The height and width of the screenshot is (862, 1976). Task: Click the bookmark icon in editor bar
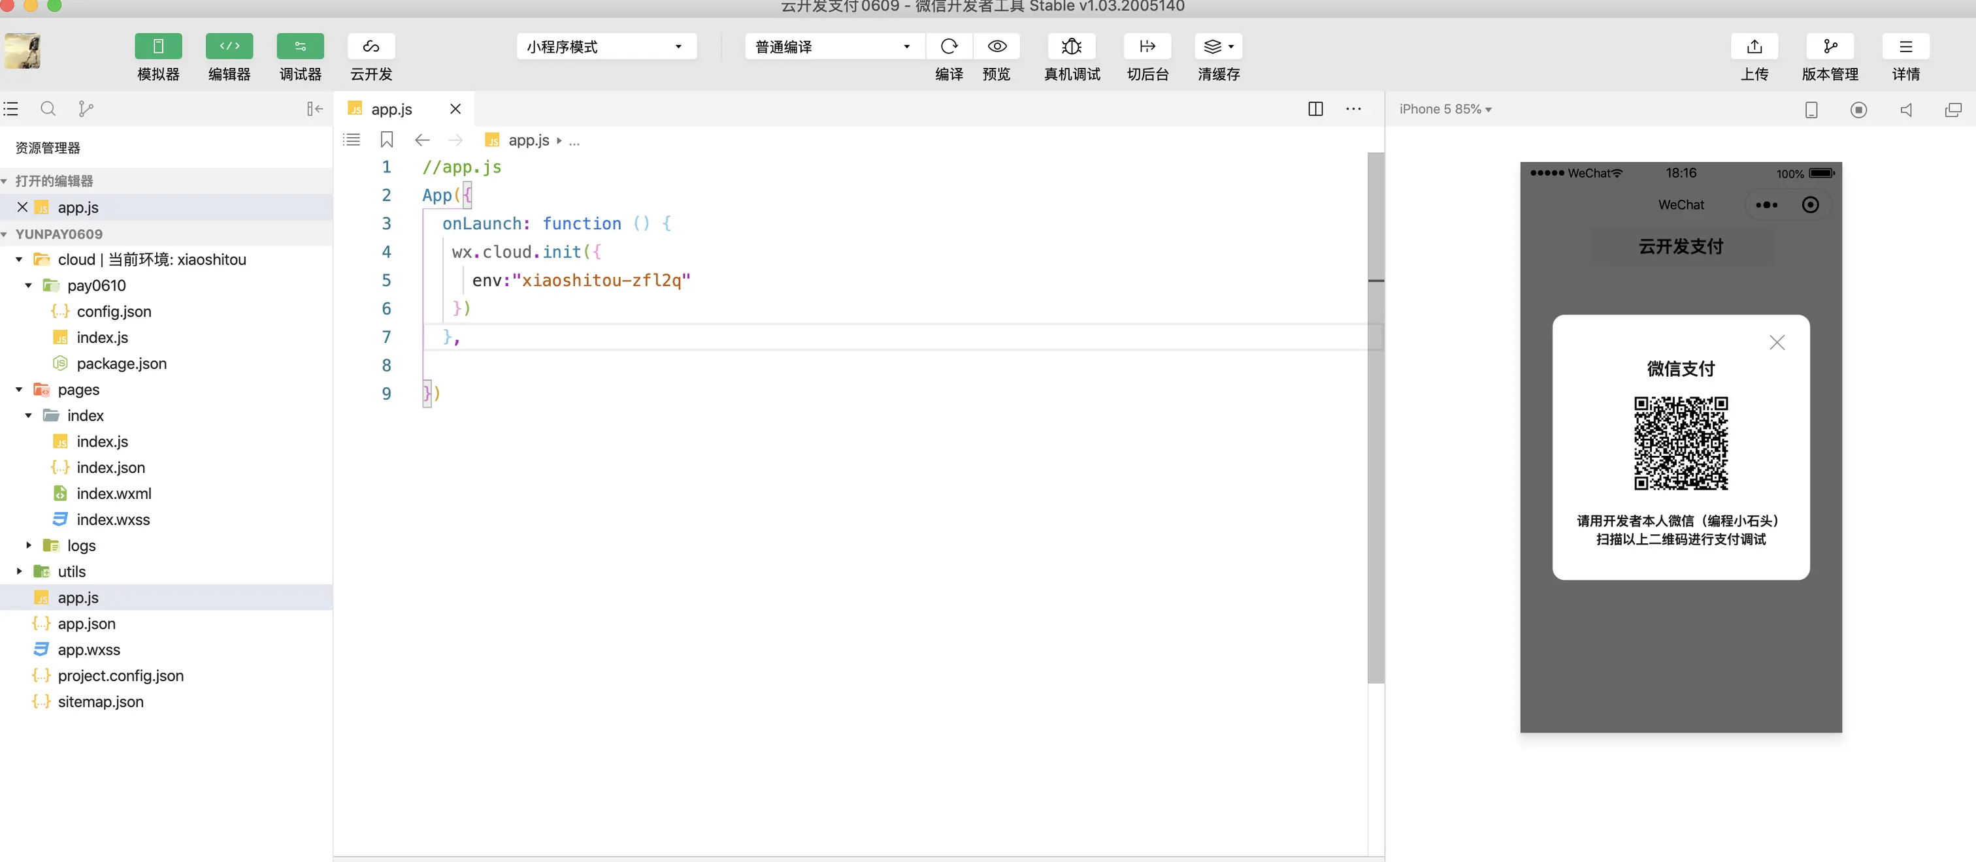point(387,140)
